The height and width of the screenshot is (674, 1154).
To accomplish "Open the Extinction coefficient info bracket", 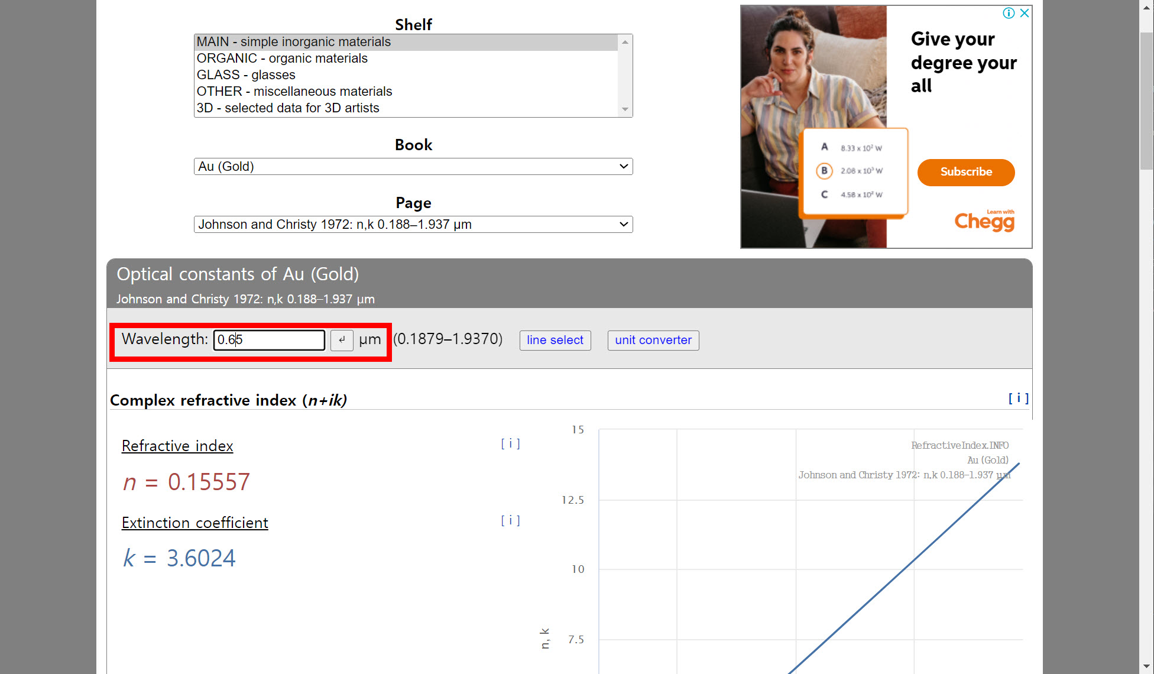I will pos(510,520).
